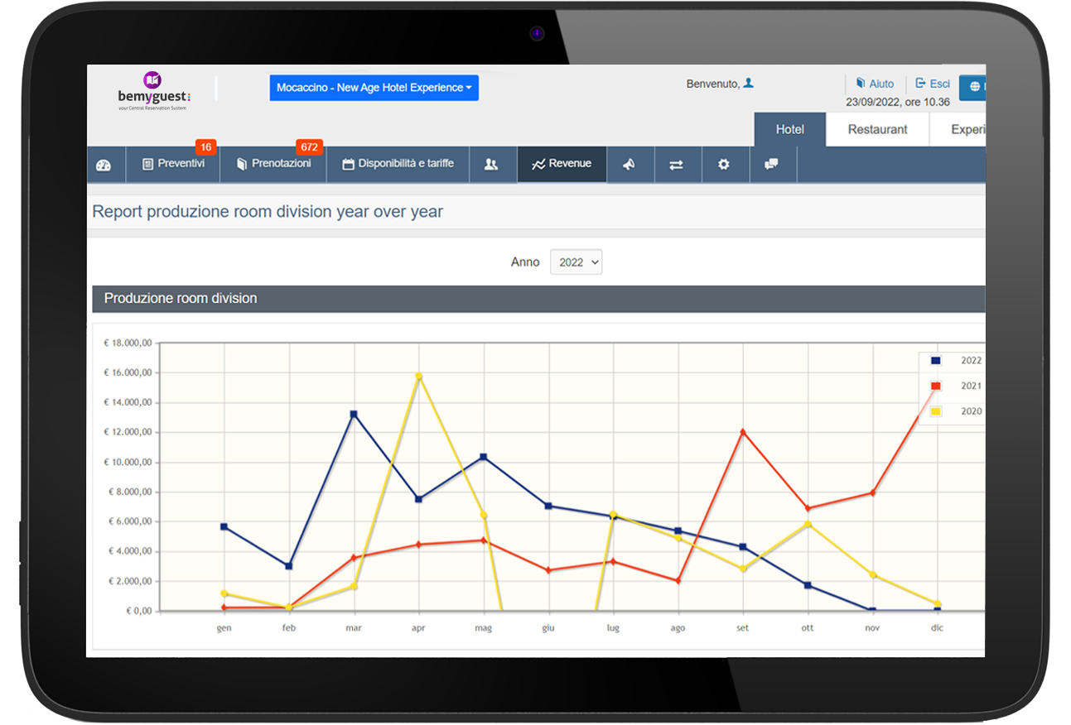Click the 2021 red data point at set
The width and height of the screenshot is (1071, 725).
click(743, 432)
